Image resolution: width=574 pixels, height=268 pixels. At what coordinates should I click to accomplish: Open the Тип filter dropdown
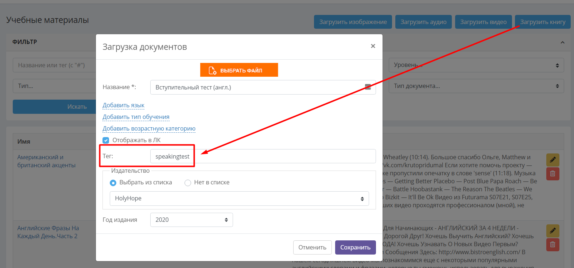54,86
